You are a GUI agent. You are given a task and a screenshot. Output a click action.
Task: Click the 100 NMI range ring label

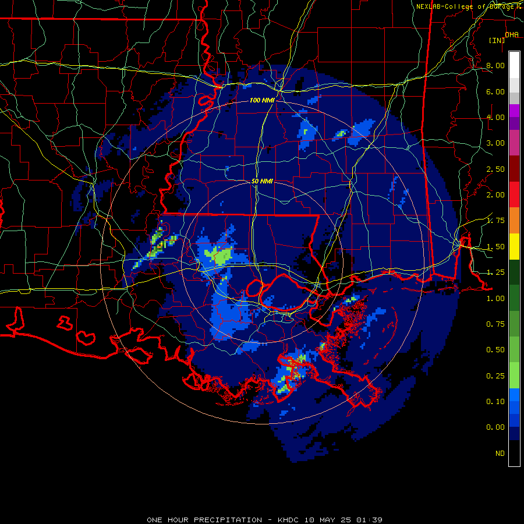[262, 100]
